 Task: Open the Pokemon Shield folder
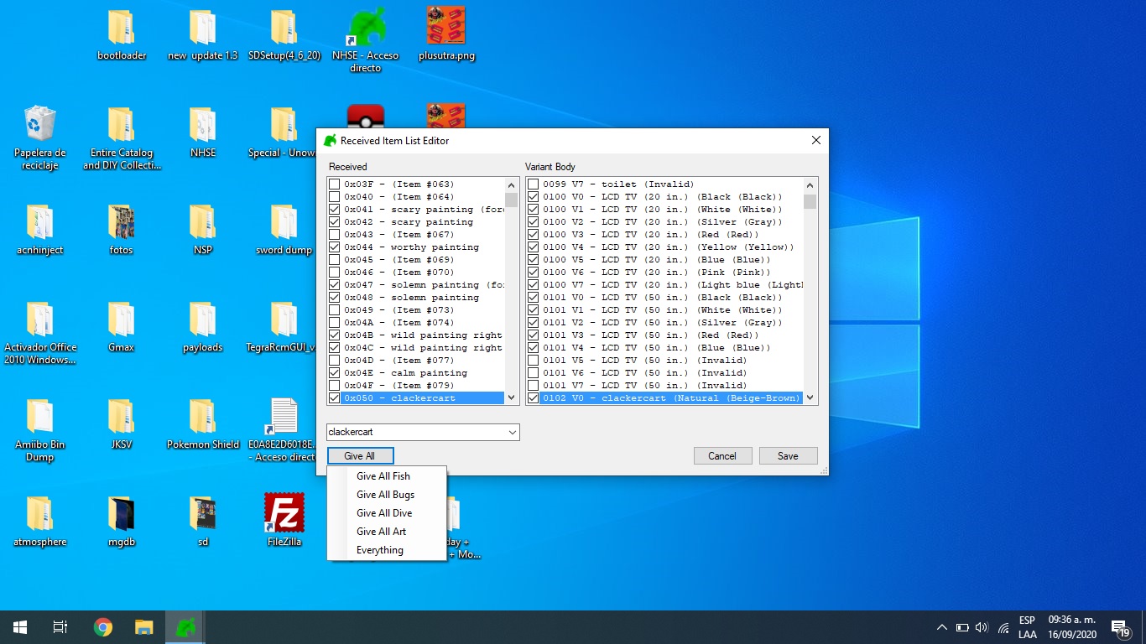pos(202,424)
